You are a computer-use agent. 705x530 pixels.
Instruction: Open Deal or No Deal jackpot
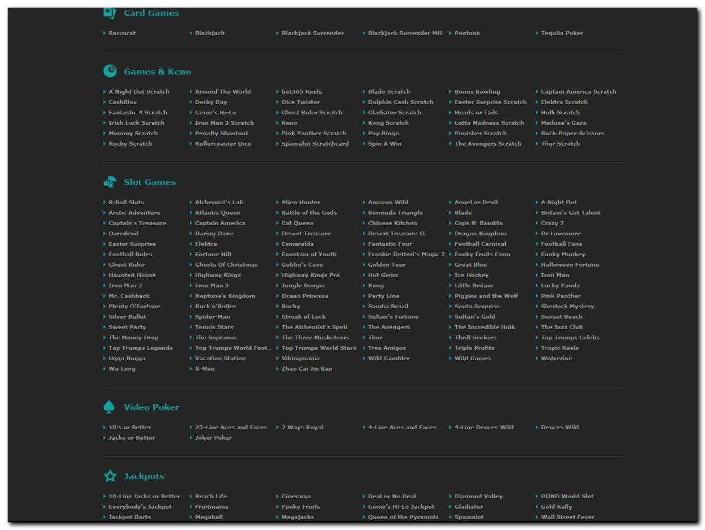[392, 497]
